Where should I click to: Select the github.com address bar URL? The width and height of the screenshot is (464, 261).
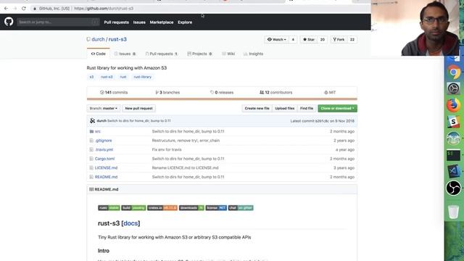pos(104,8)
